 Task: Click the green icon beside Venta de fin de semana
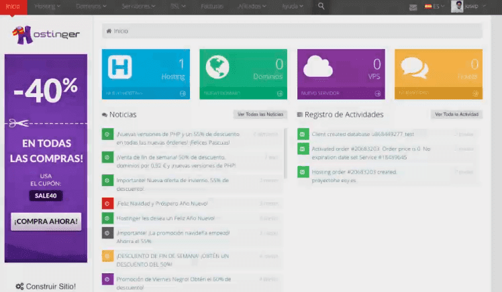107,157
